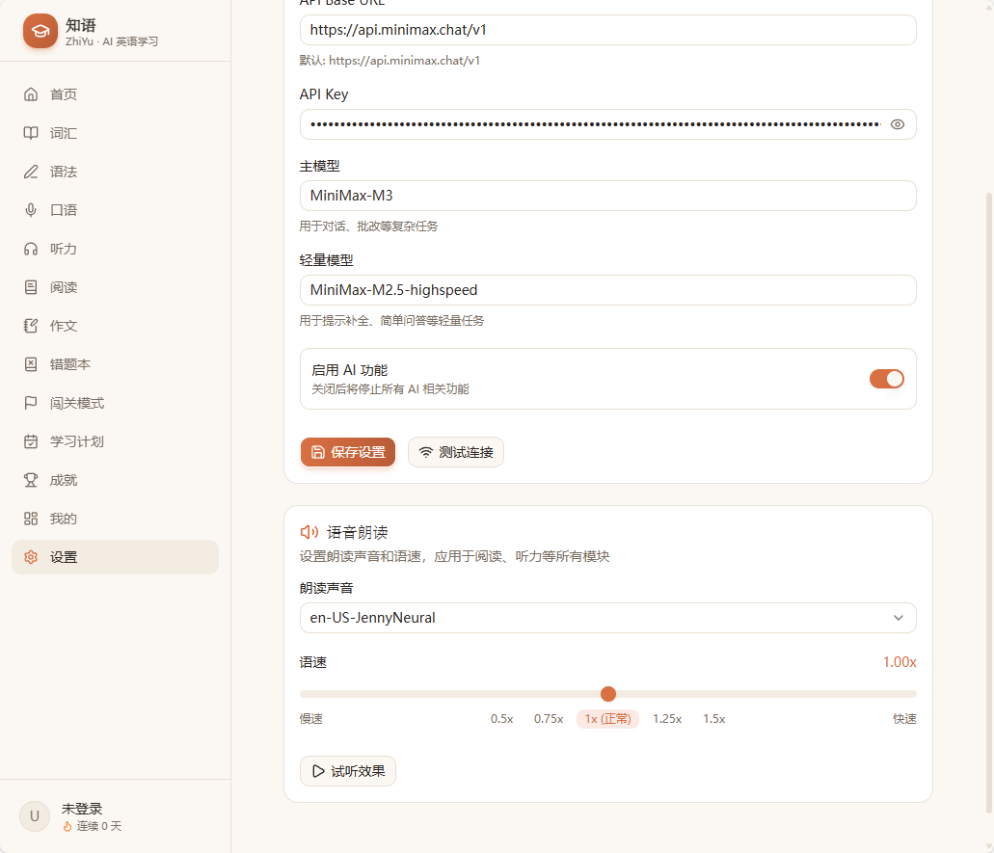
Task: Click the 试听效果 preview button
Action: tap(347, 771)
